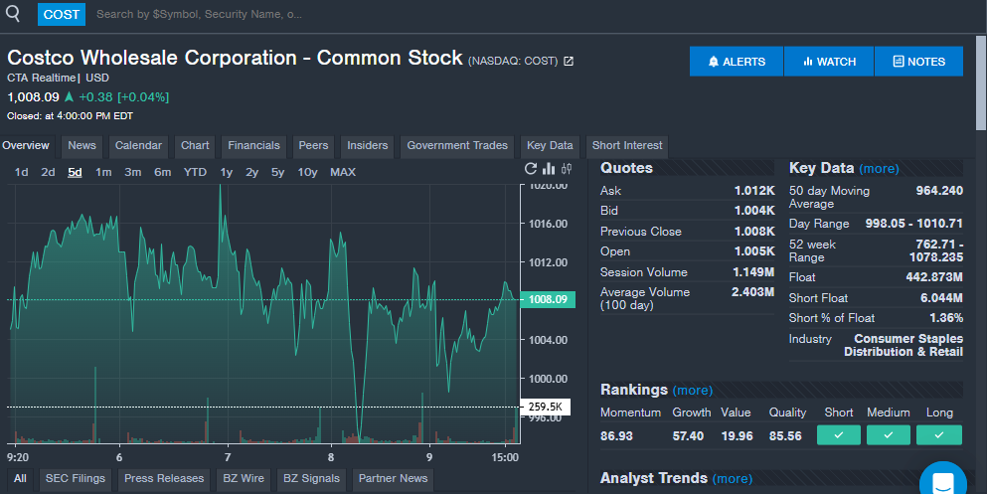Screen dimensions: 987x494
Task: Select 5y chart range
Action: coord(277,172)
